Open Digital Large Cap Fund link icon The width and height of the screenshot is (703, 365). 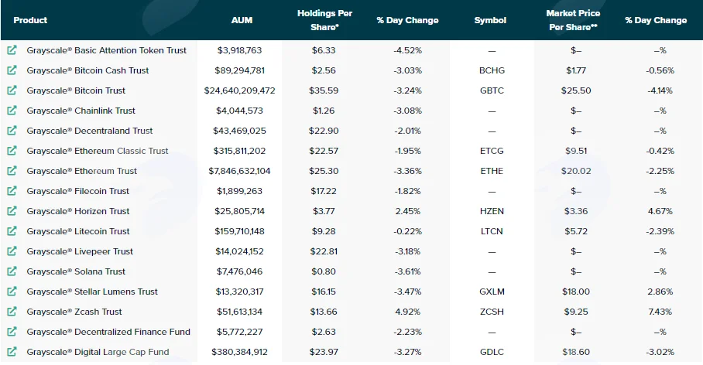pos(12,352)
